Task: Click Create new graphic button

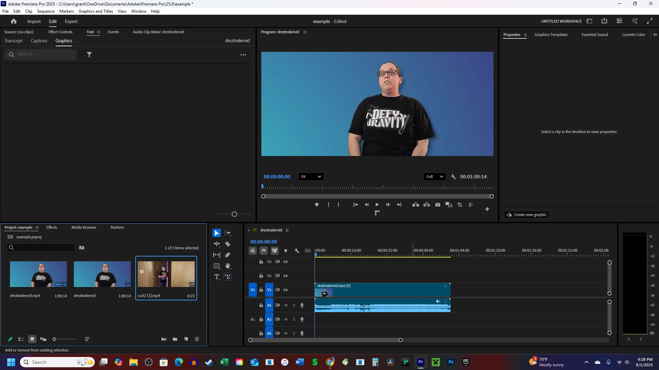Action: 527,215
